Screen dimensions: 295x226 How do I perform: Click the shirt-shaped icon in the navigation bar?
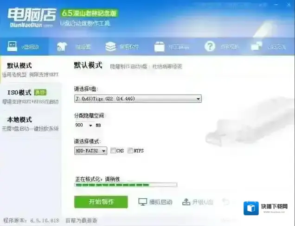click(62, 47)
